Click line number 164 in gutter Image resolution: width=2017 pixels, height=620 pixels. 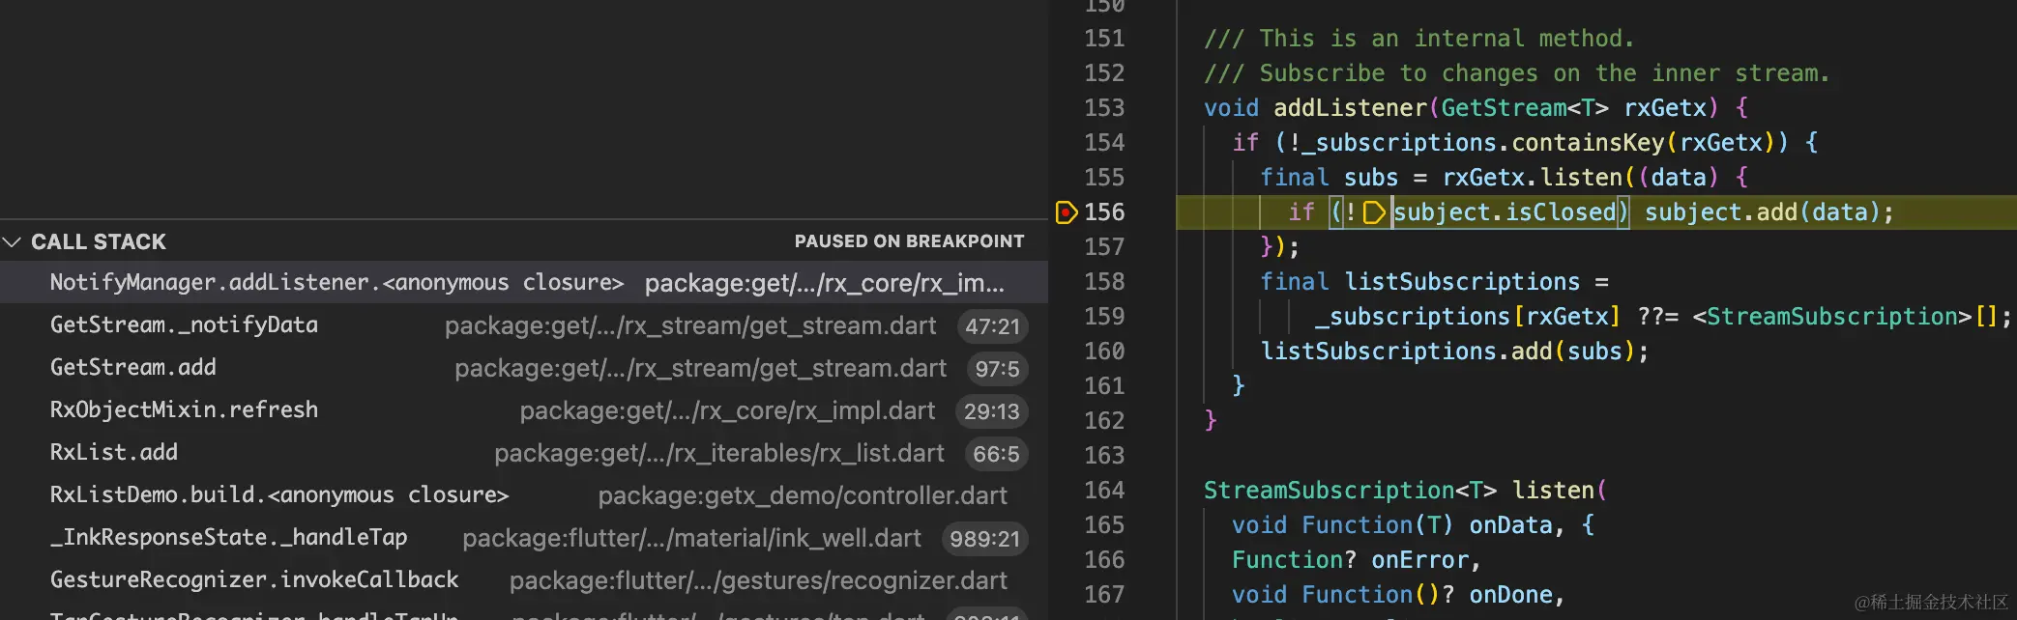pos(1104,491)
